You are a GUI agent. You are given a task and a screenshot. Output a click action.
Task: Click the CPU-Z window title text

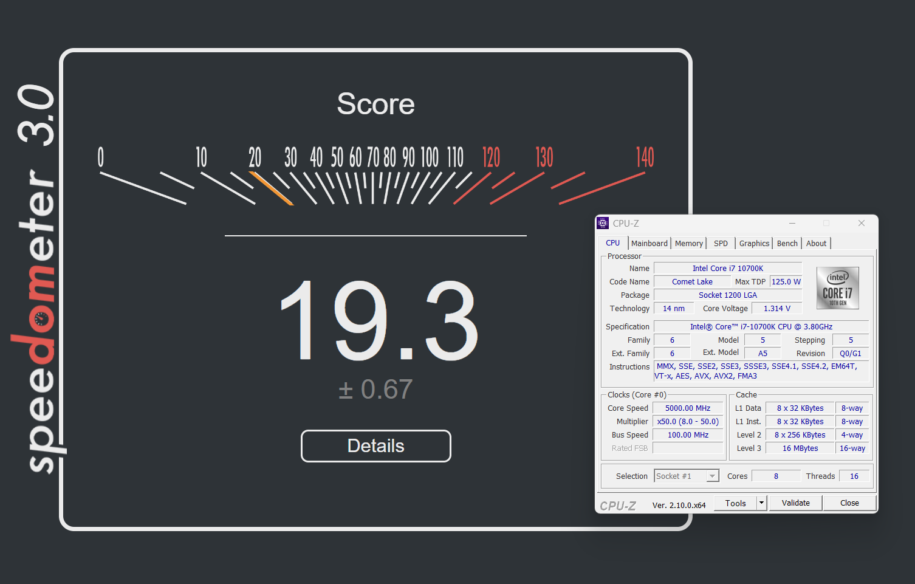pos(626,223)
